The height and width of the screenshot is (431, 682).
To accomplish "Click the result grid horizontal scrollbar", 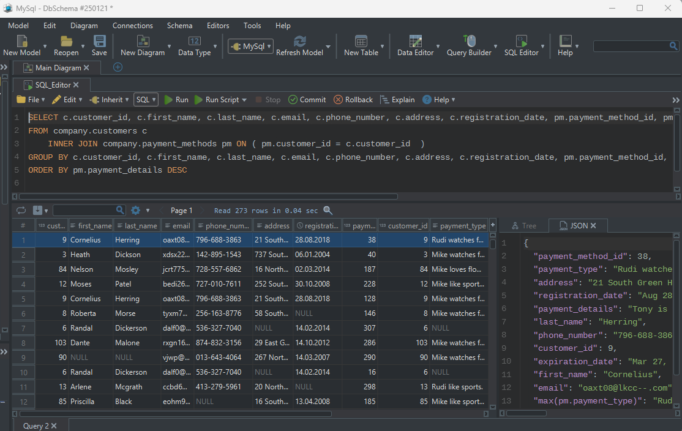I will point(176,414).
